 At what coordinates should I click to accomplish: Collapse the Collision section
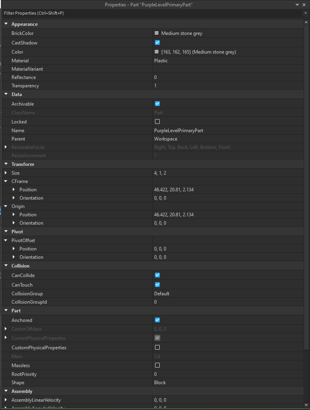(x=6, y=266)
